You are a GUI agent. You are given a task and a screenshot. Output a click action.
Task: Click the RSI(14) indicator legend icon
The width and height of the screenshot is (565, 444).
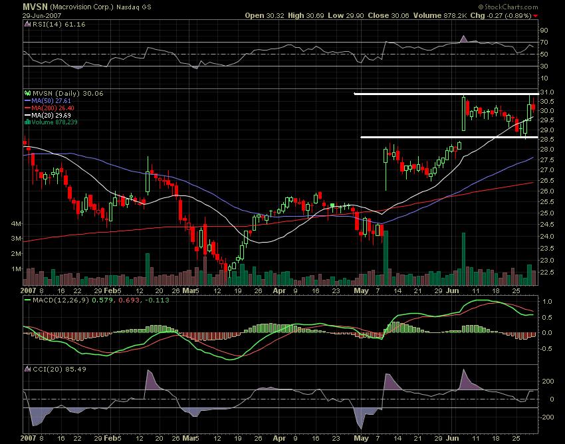(x=28, y=24)
